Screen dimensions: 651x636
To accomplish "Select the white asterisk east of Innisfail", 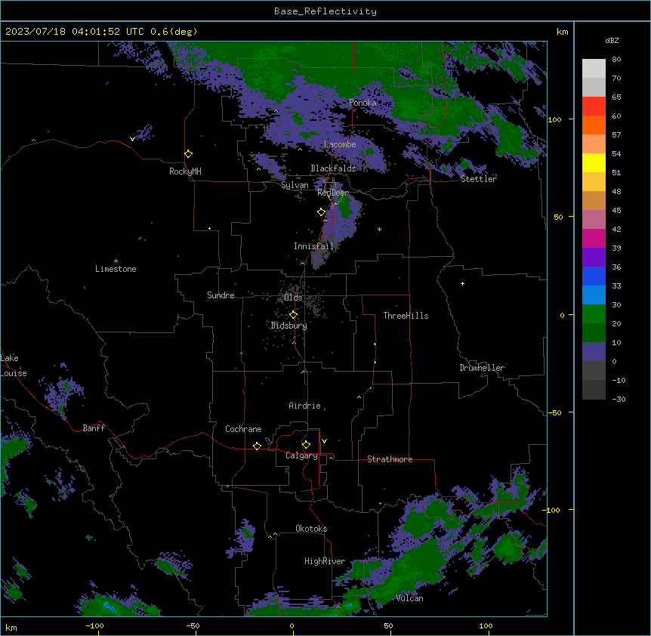I will coord(379,229).
